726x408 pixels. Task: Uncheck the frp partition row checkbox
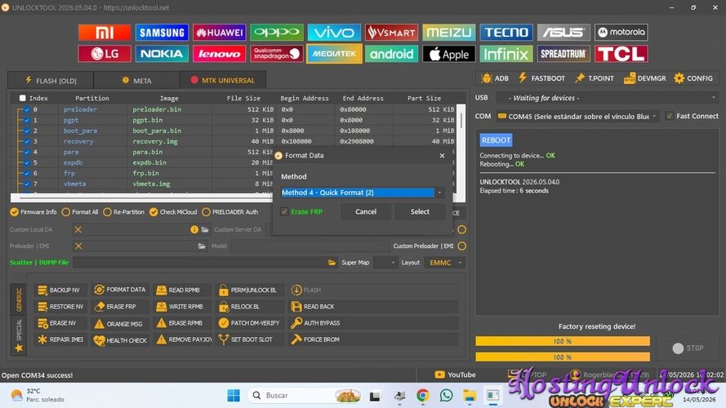point(27,173)
